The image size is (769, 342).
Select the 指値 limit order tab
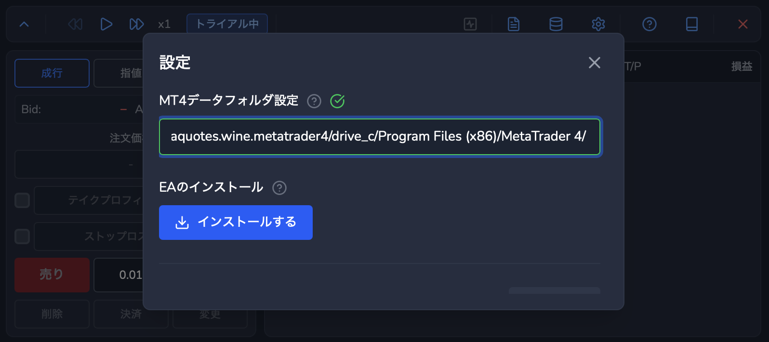(x=119, y=73)
